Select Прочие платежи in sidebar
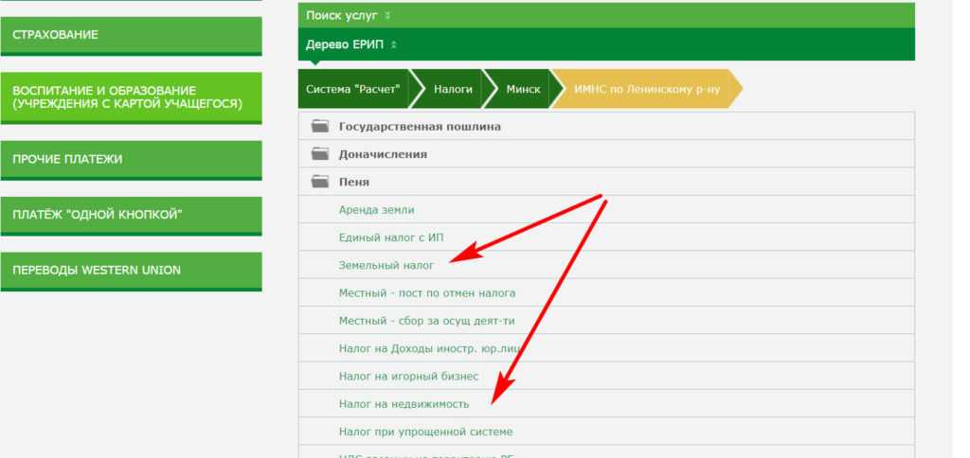 [130, 159]
